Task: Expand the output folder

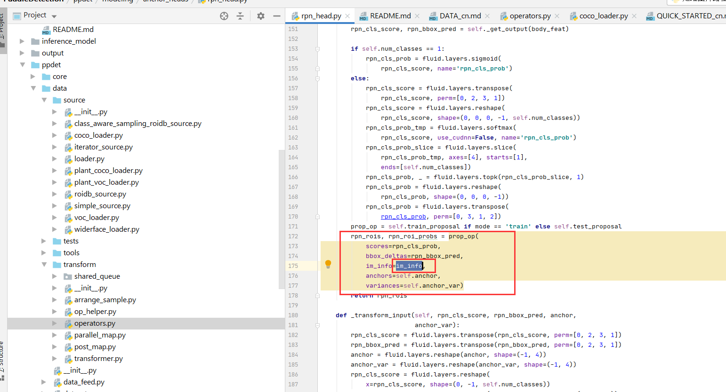Action: click(22, 53)
